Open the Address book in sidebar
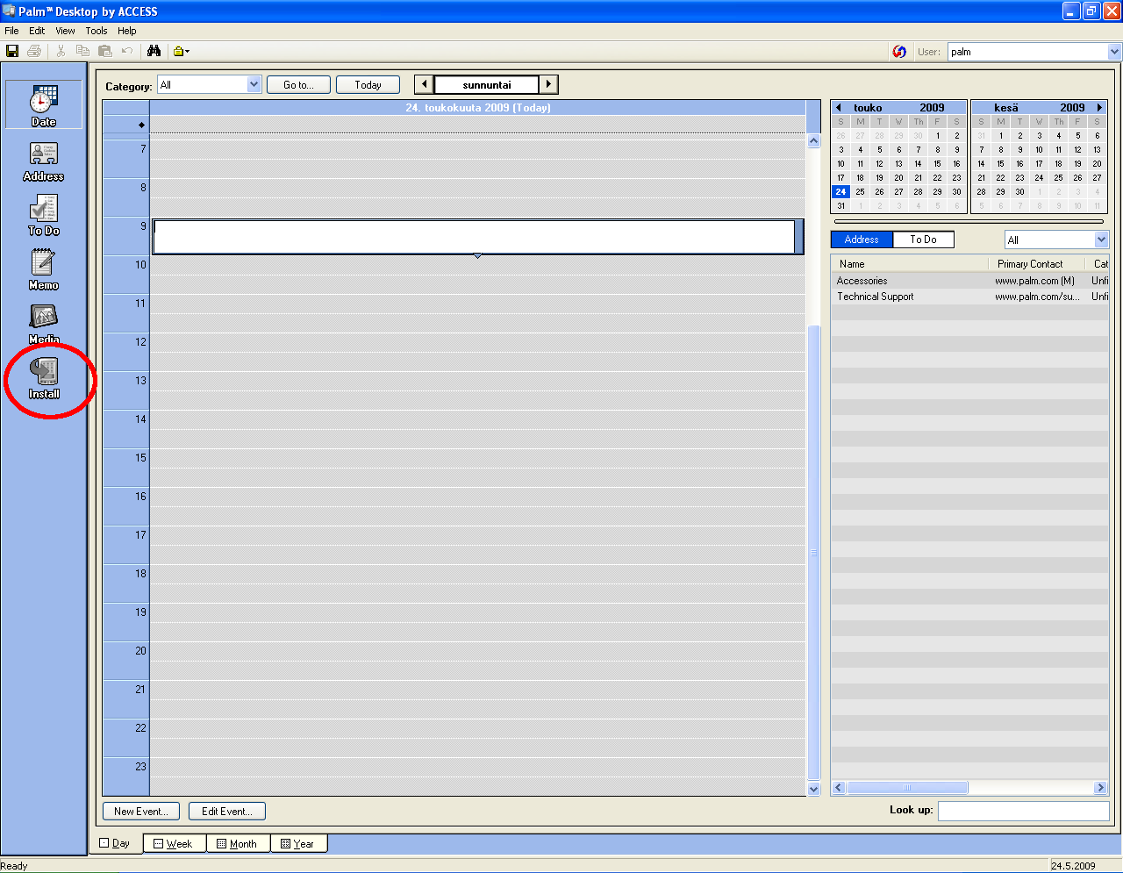Viewport: 1123px width, 873px height. pyautogui.click(x=44, y=161)
